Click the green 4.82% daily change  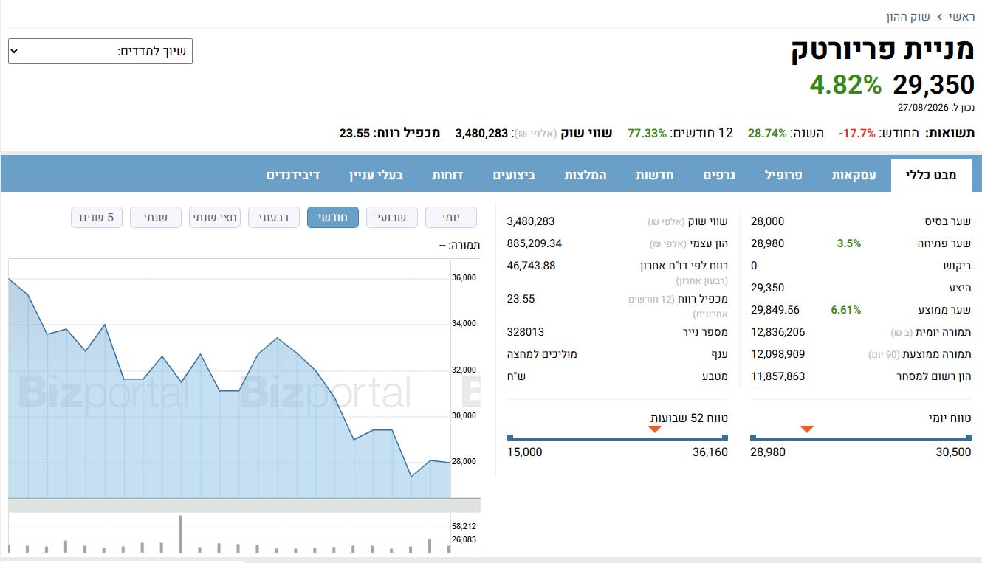click(846, 85)
